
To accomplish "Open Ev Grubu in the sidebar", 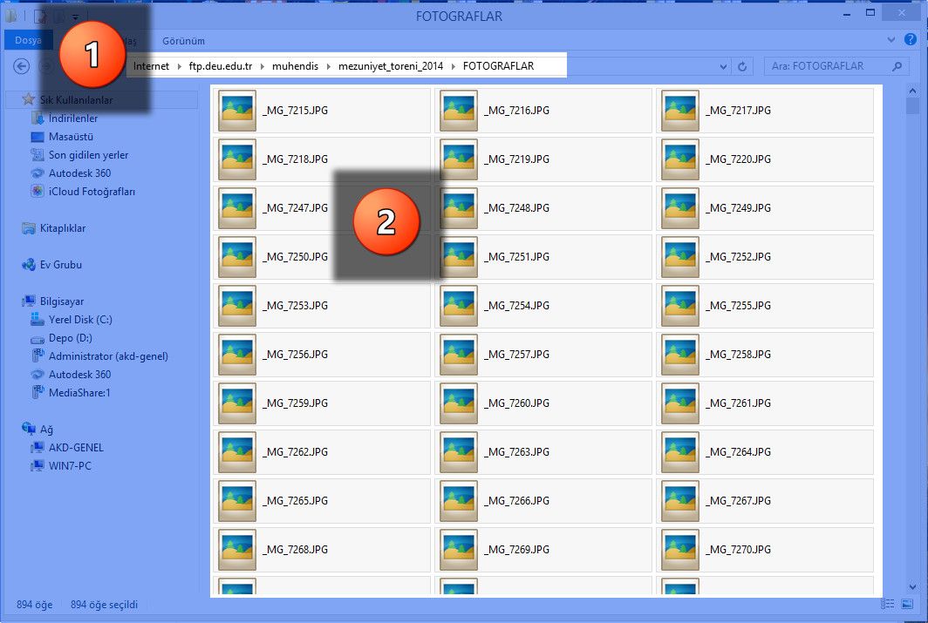I will (x=60, y=265).
